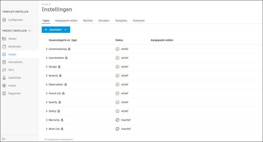Click the Submittals stamp icon
The height and width of the screenshot is (142, 263).
[4, 78]
